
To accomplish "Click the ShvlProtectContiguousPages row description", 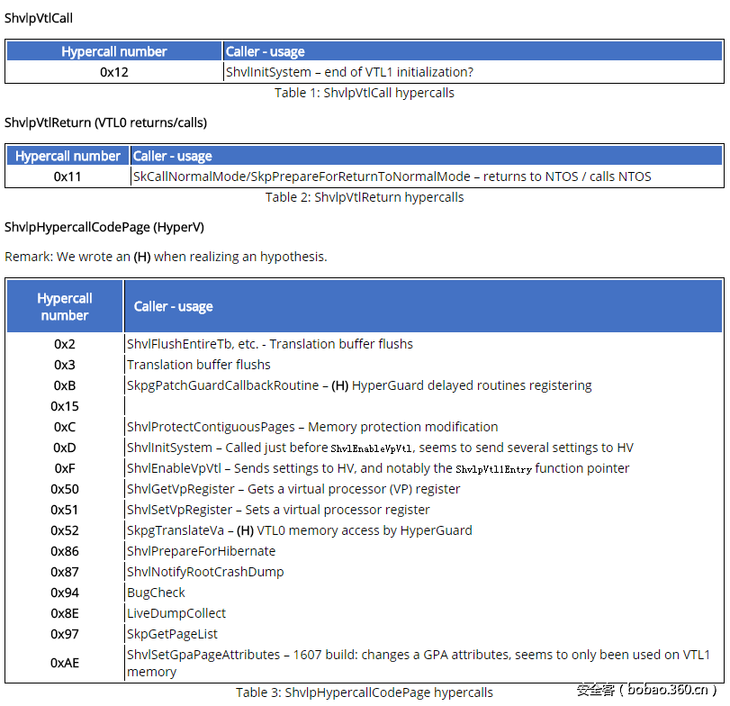I will pos(312,427).
